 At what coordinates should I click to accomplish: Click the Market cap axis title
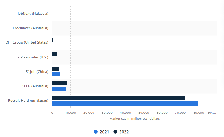coord(135,119)
